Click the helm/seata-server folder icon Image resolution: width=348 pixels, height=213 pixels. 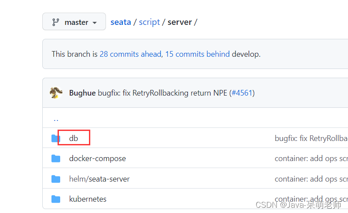(x=56, y=179)
